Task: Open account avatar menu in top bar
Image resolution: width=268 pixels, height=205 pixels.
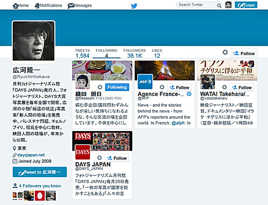Action: tap(228, 5)
